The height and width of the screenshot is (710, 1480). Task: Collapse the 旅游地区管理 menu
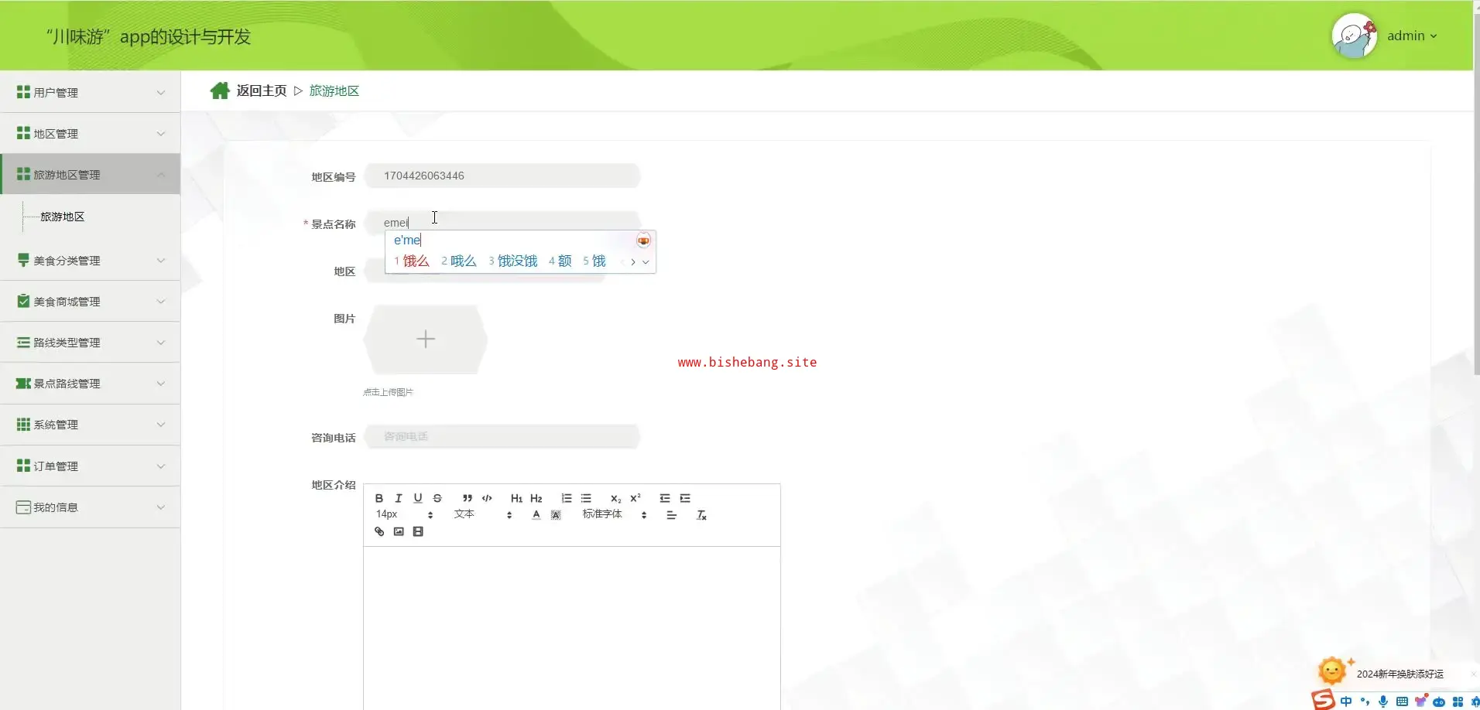pyautogui.click(x=91, y=174)
